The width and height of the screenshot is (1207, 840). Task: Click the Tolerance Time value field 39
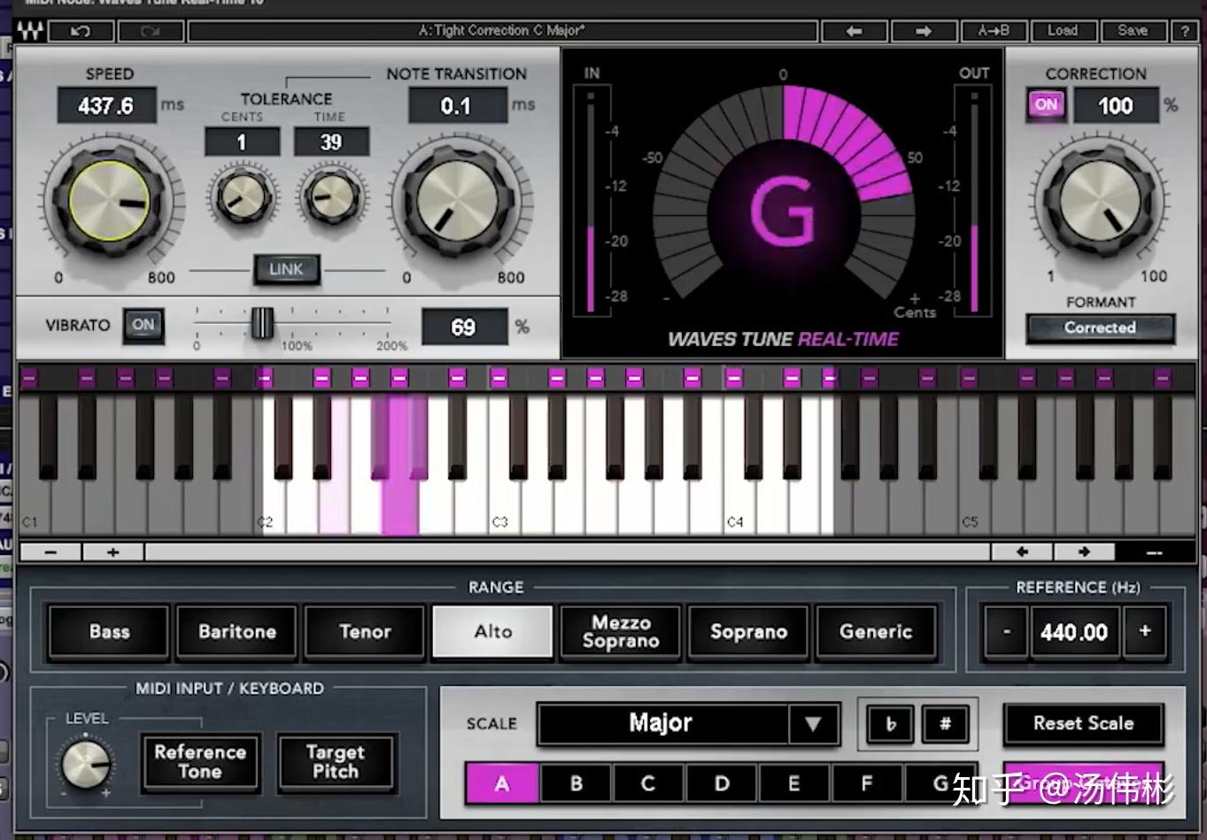coord(331,142)
